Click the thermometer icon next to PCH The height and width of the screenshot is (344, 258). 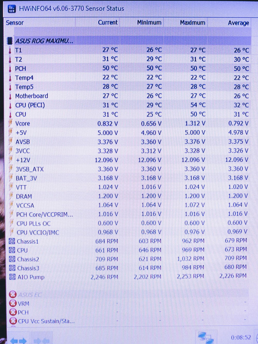(10, 69)
